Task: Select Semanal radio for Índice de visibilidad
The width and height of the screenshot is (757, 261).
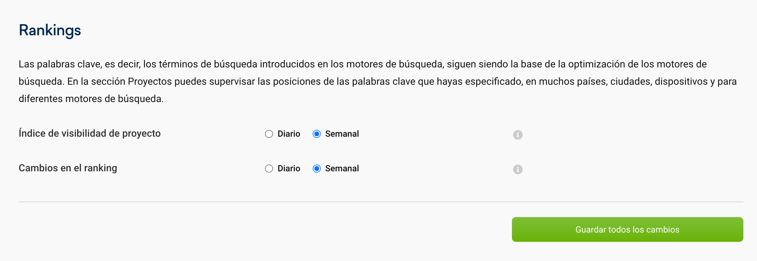Action: click(x=317, y=134)
